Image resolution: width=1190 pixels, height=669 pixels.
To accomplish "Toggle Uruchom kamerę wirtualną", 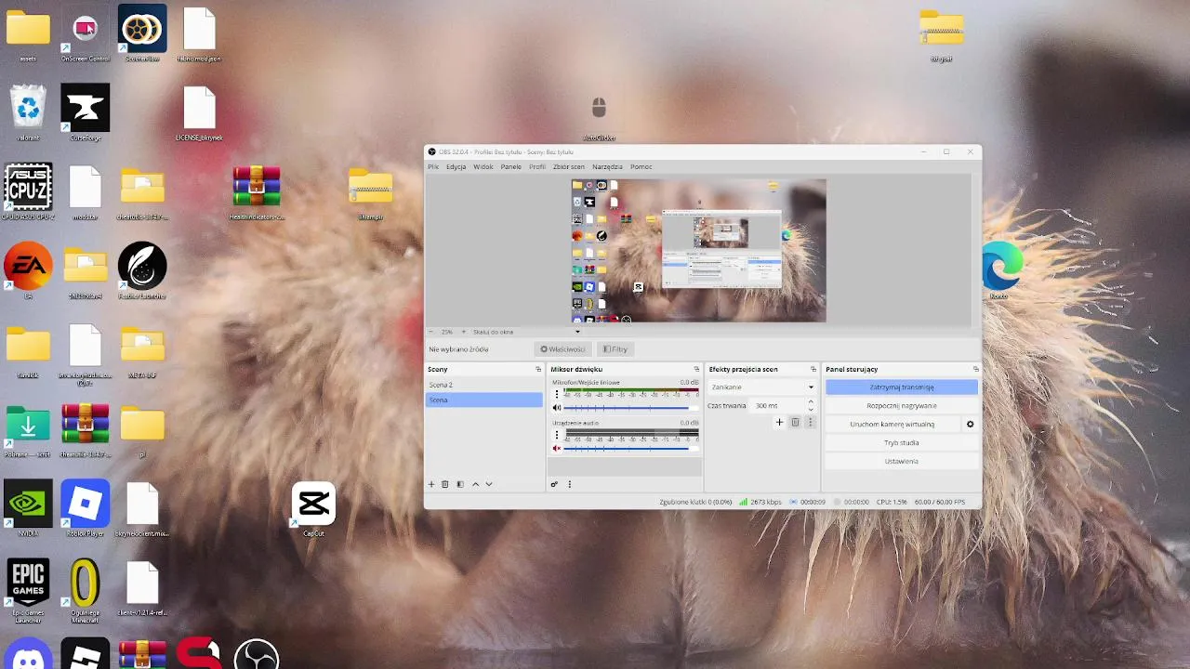I will pyautogui.click(x=892, y=425).
